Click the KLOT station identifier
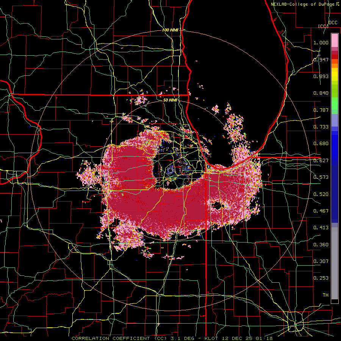Viewport: 341px width, 341px height. (x=211, y=338)
